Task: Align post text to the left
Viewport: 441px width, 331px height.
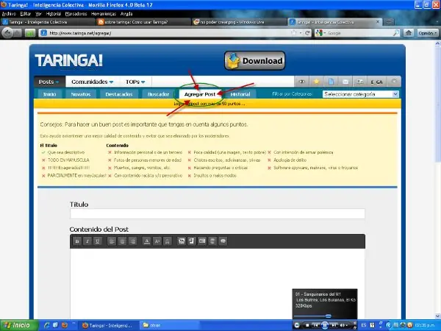Action: click(112, 241)
